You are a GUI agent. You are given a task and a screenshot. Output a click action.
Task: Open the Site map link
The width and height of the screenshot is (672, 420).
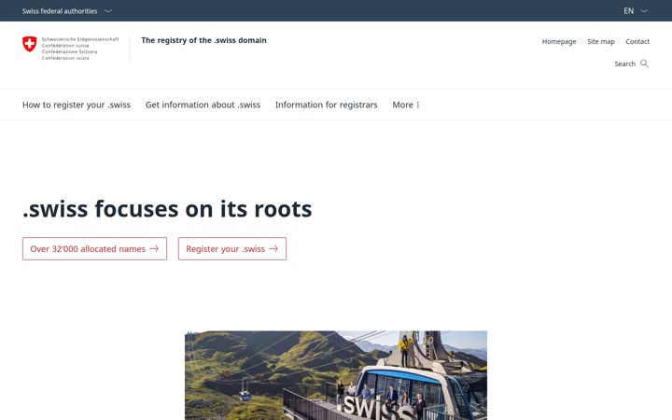pyautogui.click(x=601, y=42)
